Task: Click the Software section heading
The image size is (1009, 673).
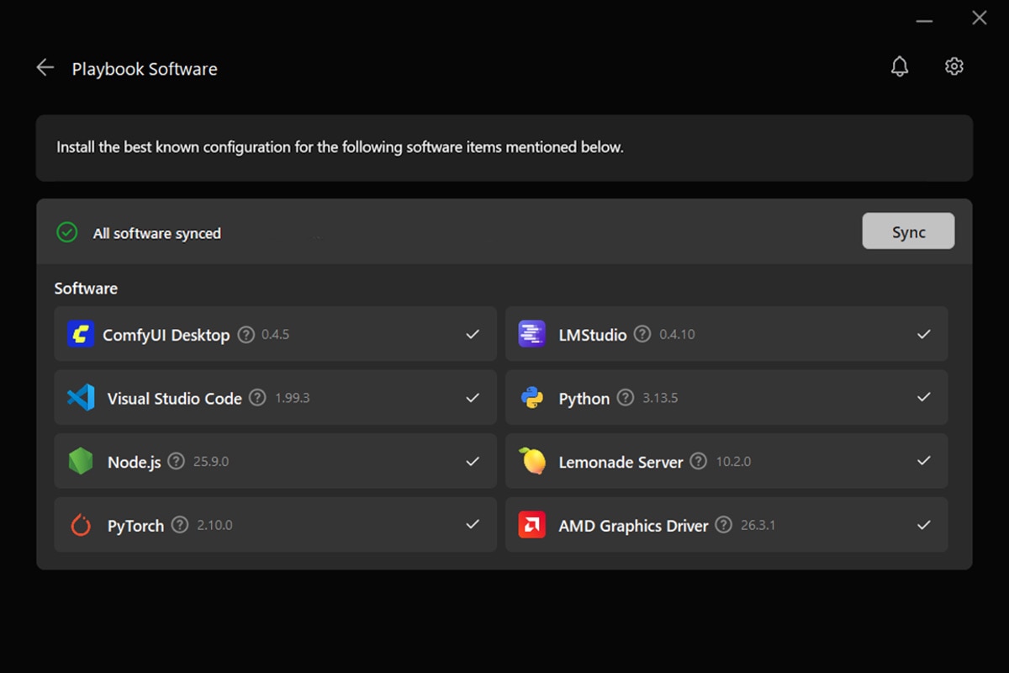Action: [86, 289]
